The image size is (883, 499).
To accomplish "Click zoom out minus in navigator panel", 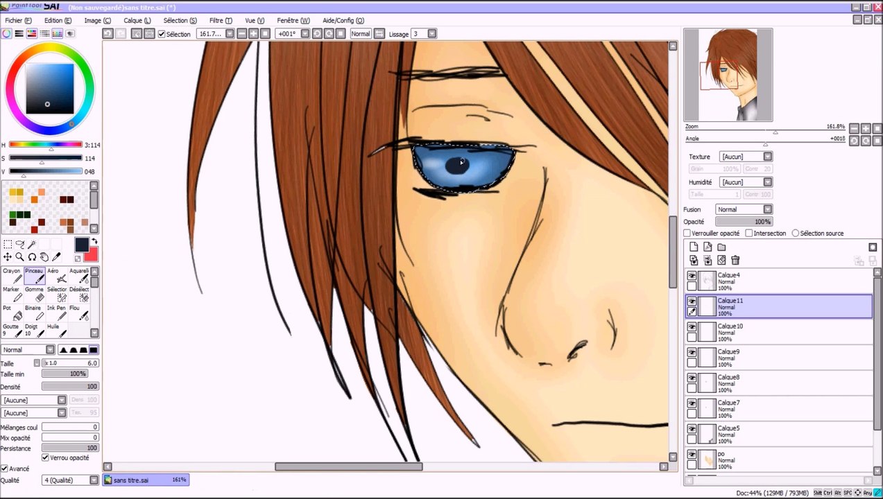I will click(854, 128).
